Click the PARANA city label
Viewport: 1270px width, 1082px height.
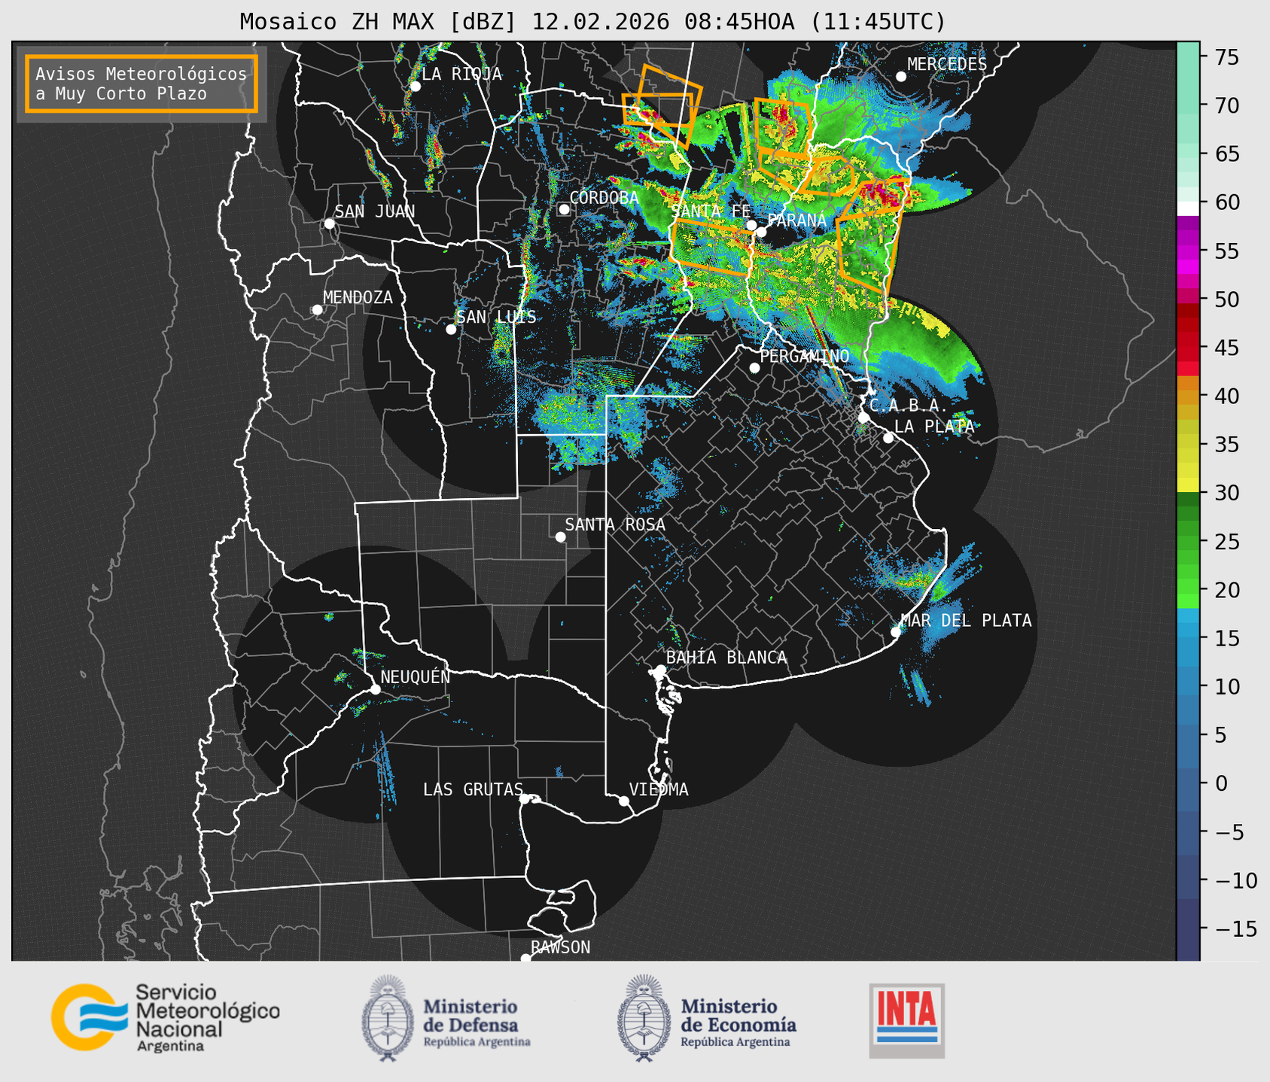pyautogui.click(x=796, y=220)
